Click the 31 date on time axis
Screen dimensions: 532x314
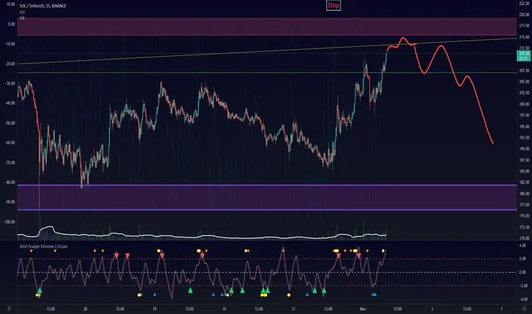coord(293,309)
